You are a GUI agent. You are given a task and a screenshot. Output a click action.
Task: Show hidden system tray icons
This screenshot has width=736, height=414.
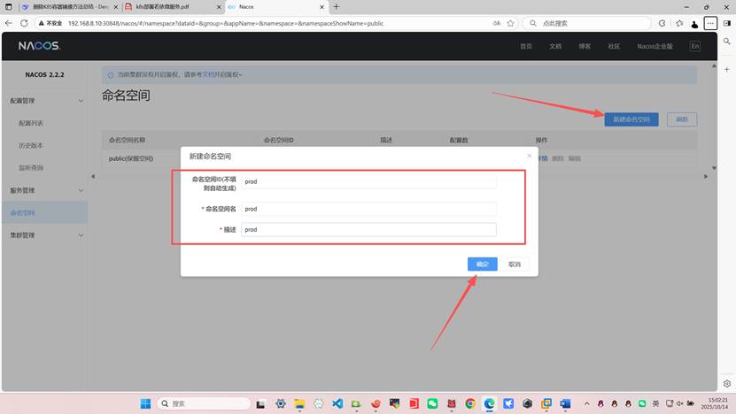[586, 403]
